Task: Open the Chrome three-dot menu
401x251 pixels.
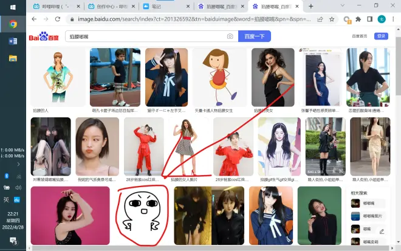Action: [x=394, y=19]
